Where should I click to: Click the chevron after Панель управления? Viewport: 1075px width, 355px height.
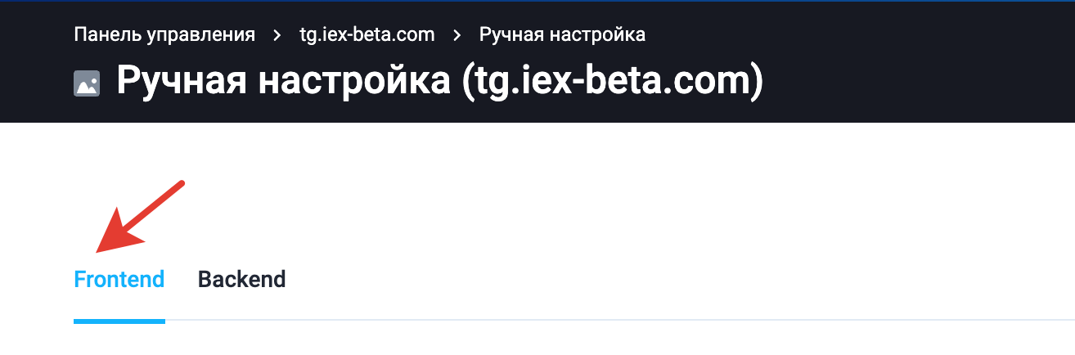278,35
